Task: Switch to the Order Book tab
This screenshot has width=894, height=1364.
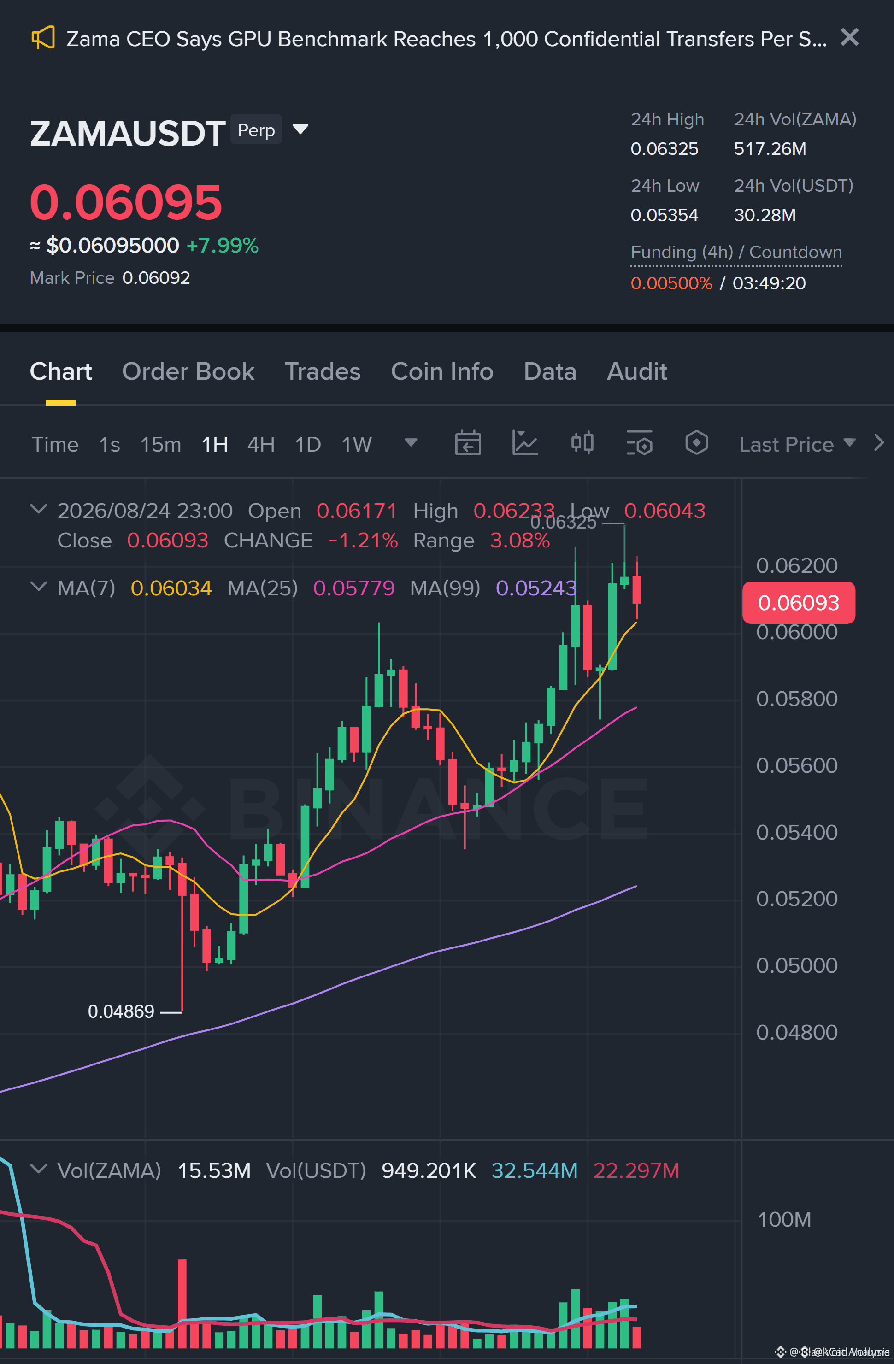Action: click(188, 371)
